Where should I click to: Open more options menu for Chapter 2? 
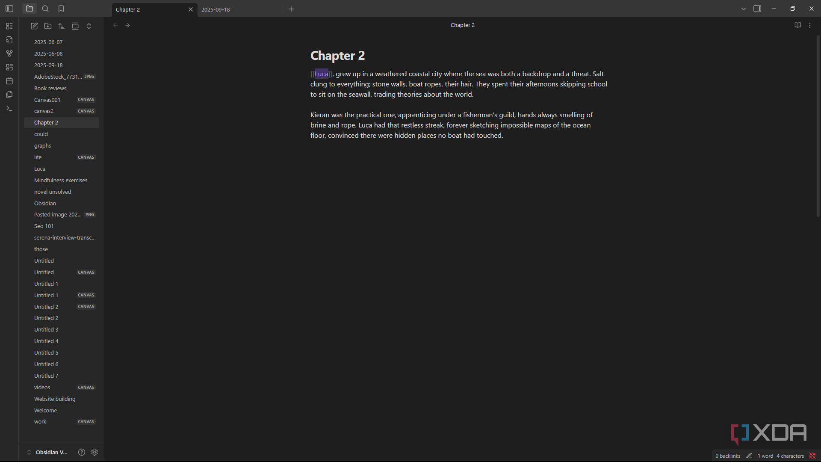[x=810, y=25]
